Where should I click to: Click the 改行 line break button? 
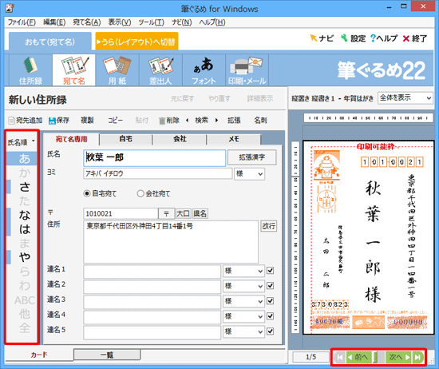[269, 226]
